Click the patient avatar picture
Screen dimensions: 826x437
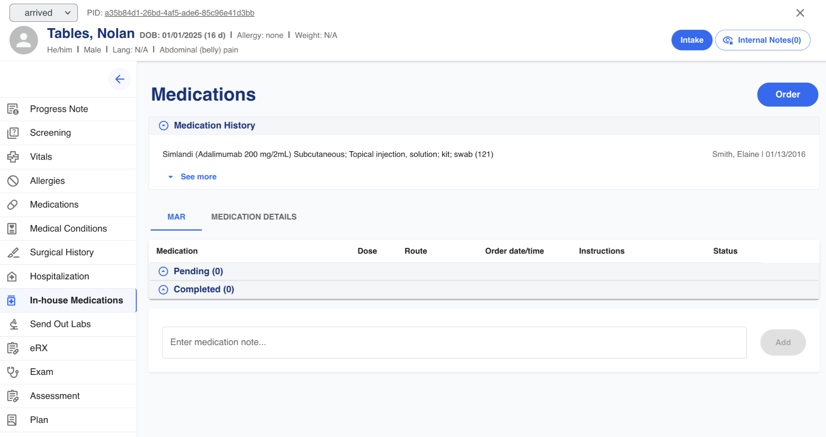click(23, 40)
